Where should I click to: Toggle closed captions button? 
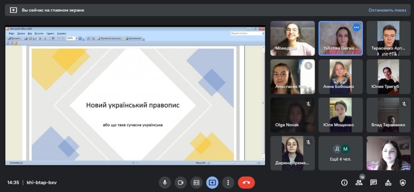click(196, 183)
